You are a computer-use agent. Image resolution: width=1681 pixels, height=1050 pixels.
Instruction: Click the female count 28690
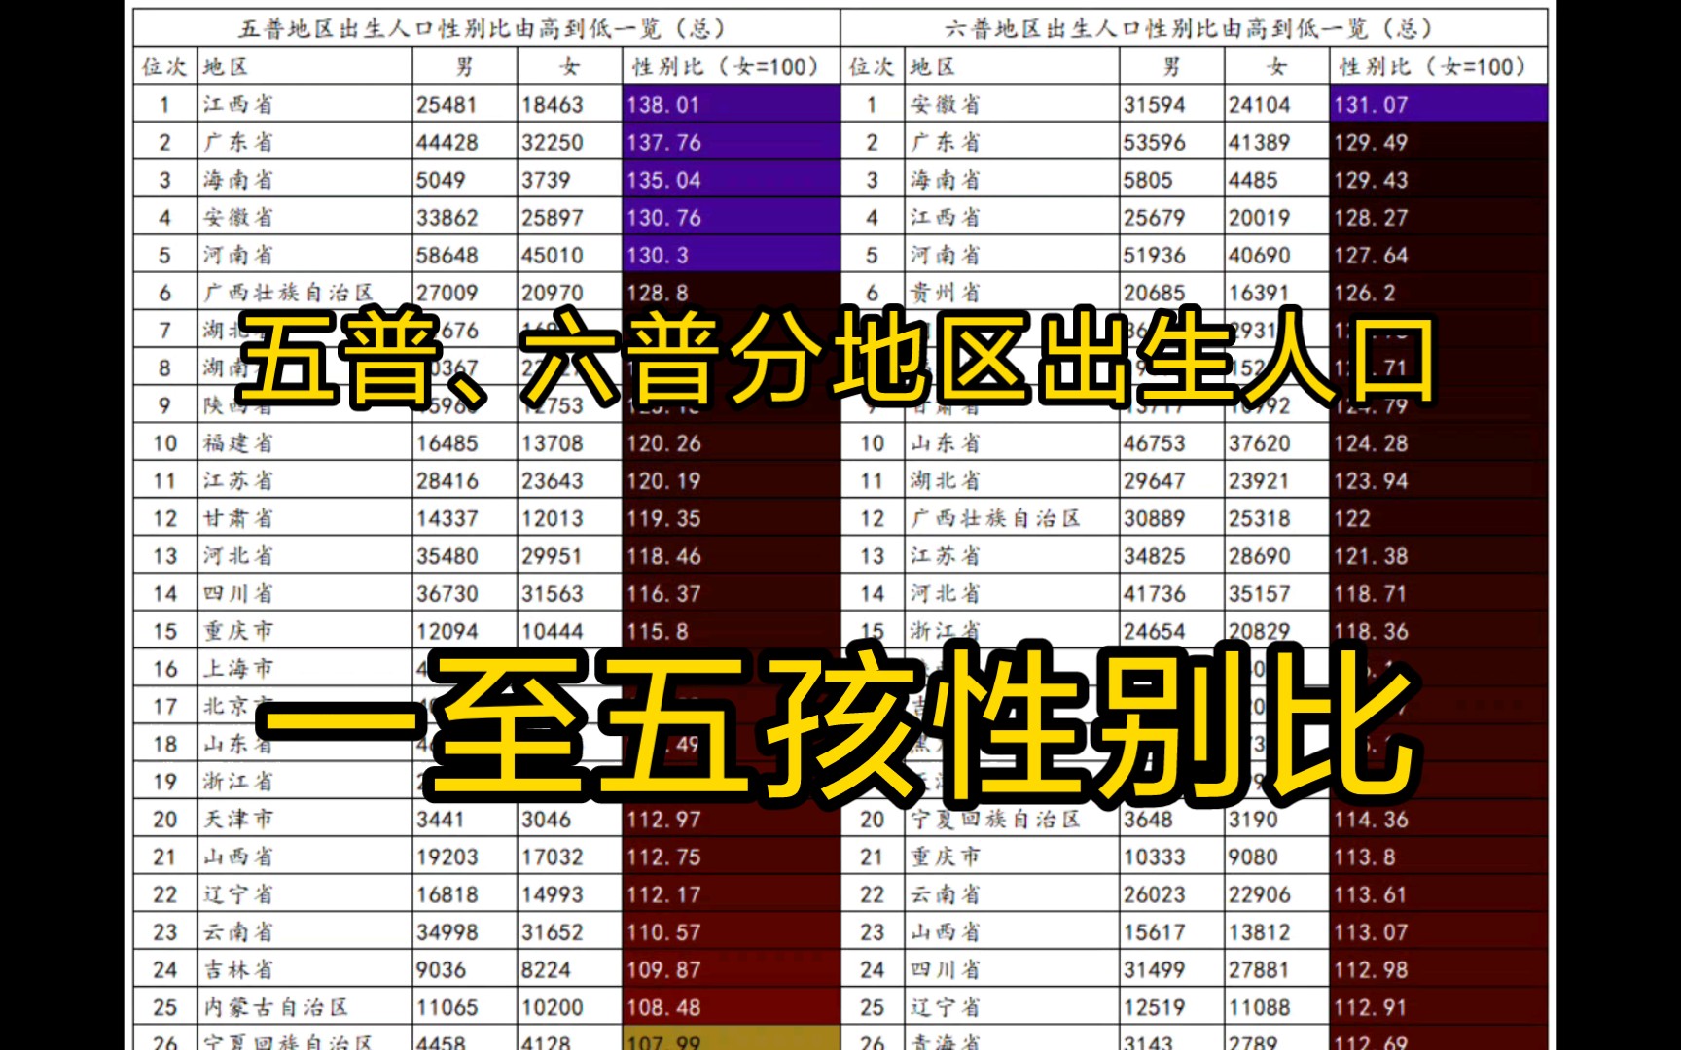1259,556
